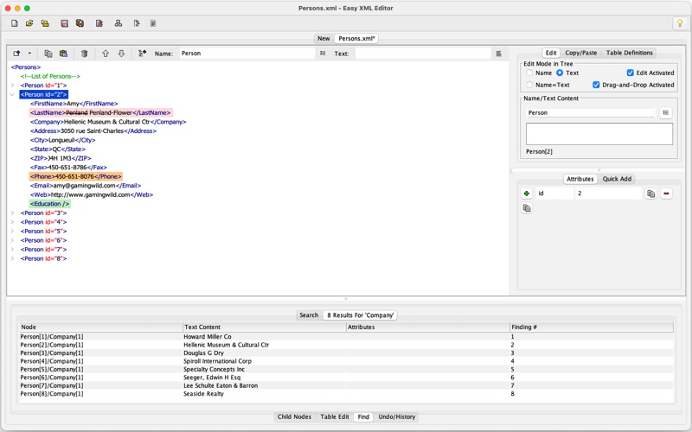
Task: Open the add-node dropdown arrow
Action: tap(29, 54)
